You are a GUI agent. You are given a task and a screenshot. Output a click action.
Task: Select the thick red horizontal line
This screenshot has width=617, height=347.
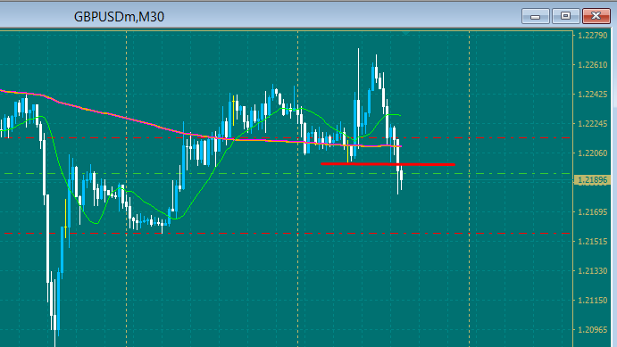pos(388,164)
